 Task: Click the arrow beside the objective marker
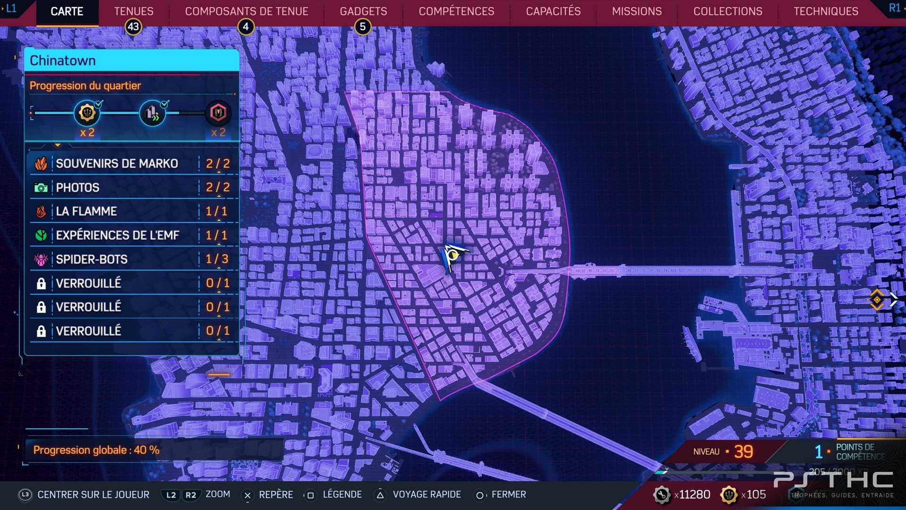point(893,299)
